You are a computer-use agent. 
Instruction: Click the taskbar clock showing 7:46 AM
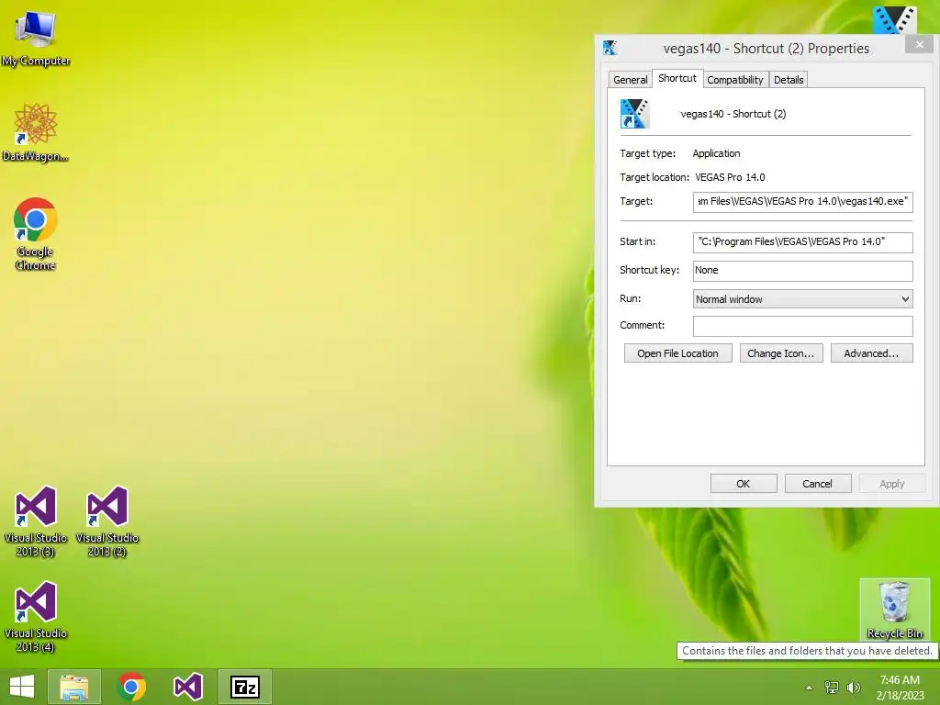(x=900, y=687)
